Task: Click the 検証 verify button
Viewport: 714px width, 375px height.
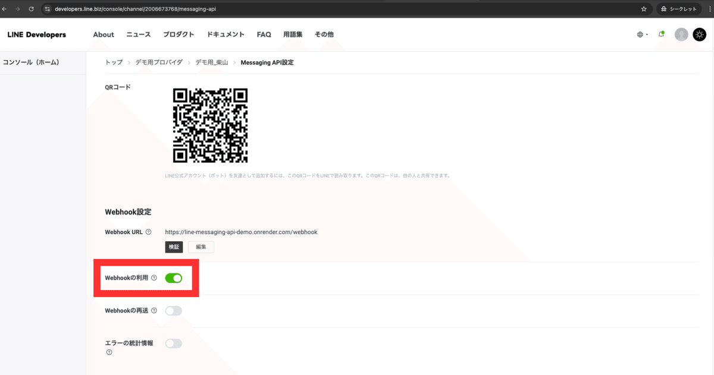Action: (174, 247)
